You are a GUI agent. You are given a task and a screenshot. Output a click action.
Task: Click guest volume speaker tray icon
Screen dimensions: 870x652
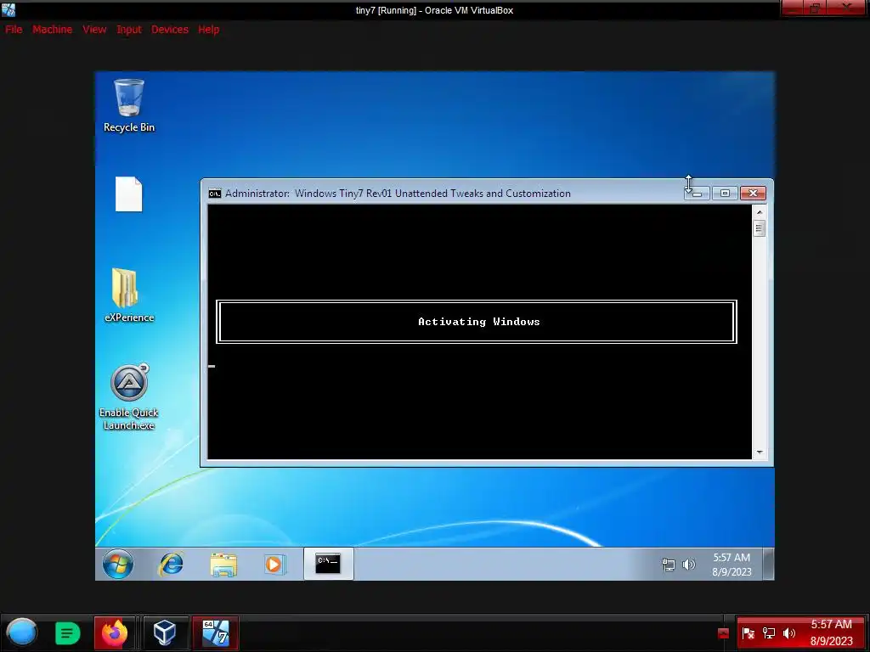pyautogui.click(x=688, y=565)
